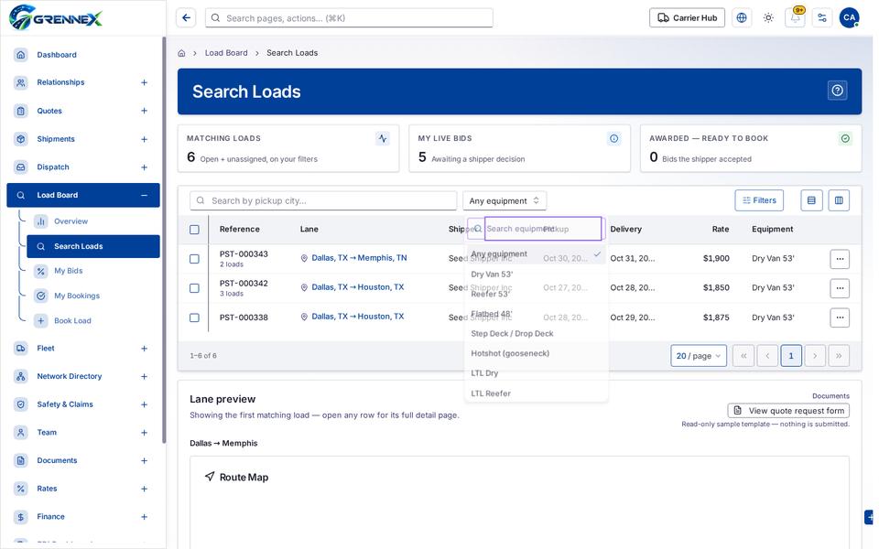Expand the Shipments sidebar section
The width and height of the screenshot is (879, 549).
(144, 139)
